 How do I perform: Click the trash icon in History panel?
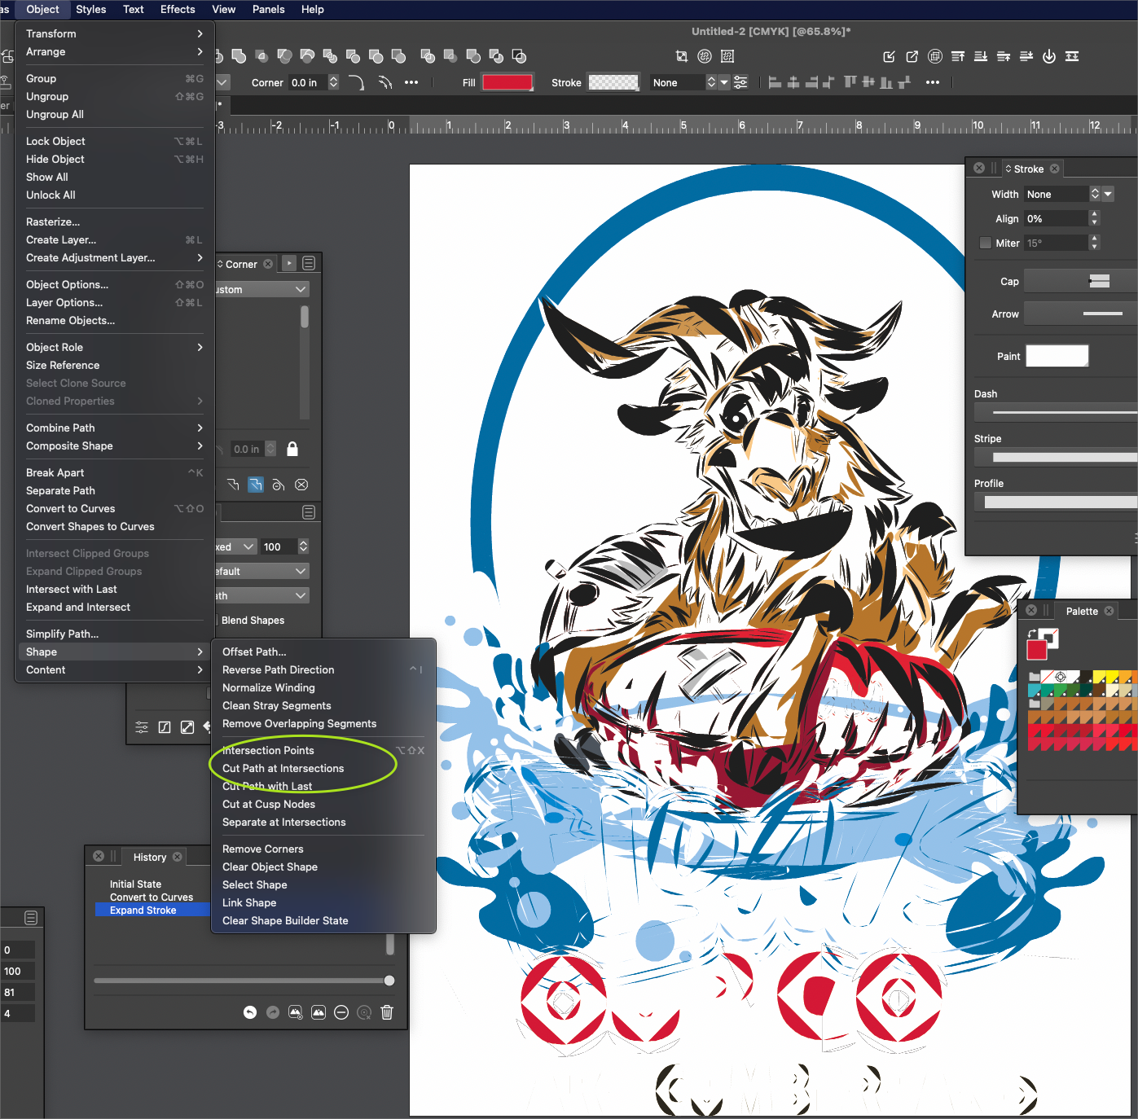(387, 1012)
